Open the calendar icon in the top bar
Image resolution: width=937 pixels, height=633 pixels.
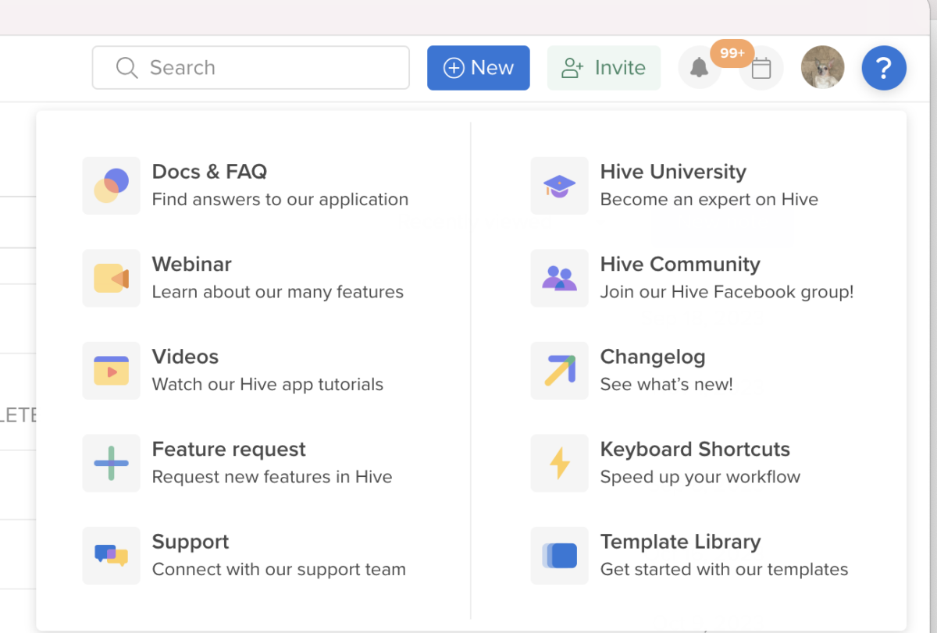(761, 68)
